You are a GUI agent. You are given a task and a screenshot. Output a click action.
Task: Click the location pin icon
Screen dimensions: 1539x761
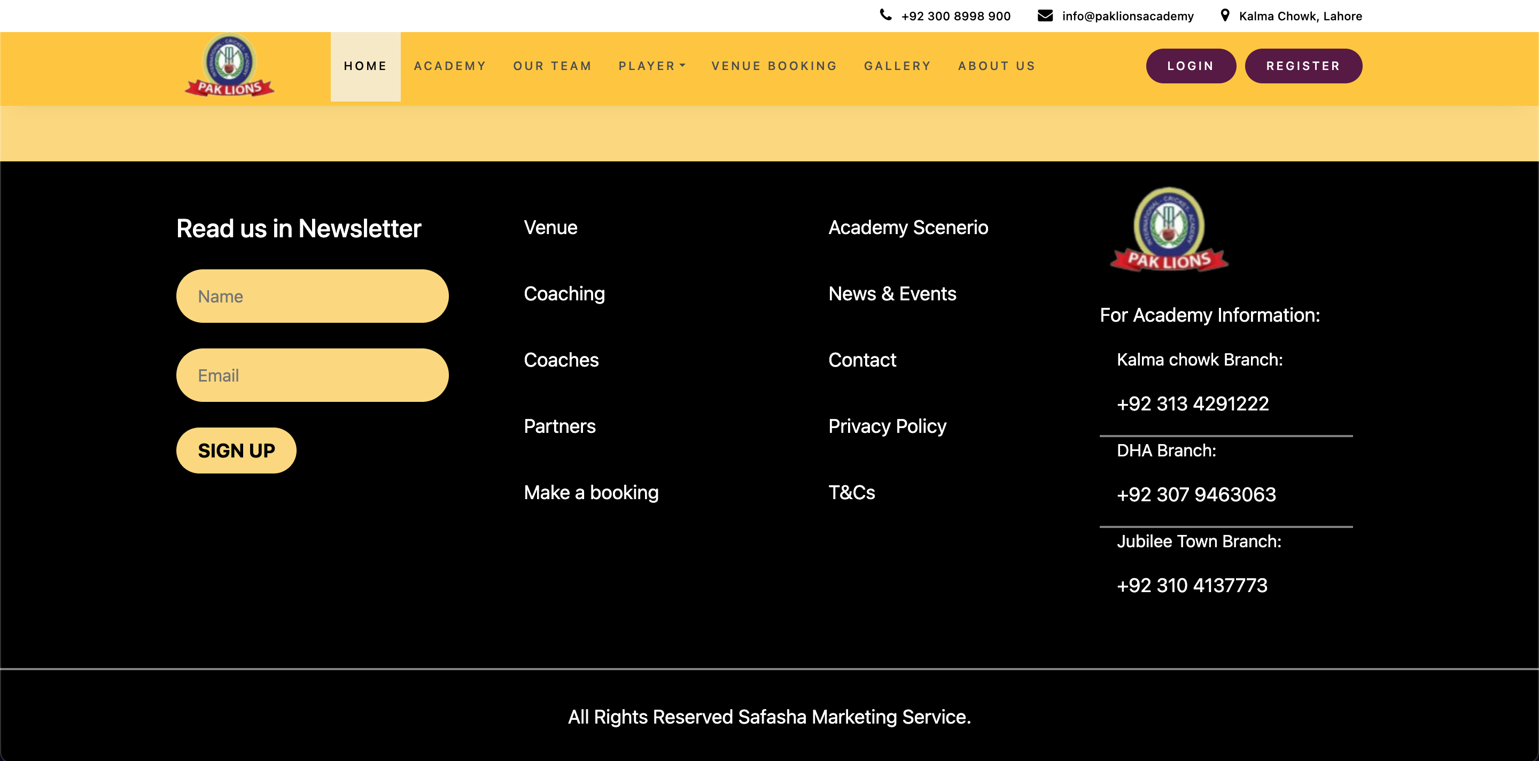[x=1225, y=15]
